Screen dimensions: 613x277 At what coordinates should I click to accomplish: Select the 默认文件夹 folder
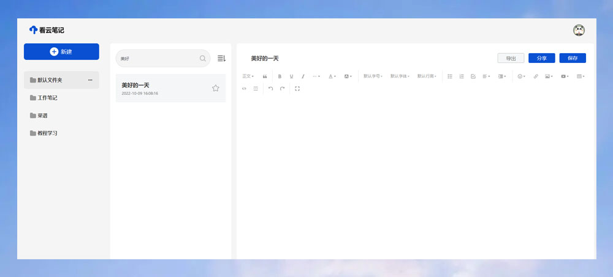[61, 80]
